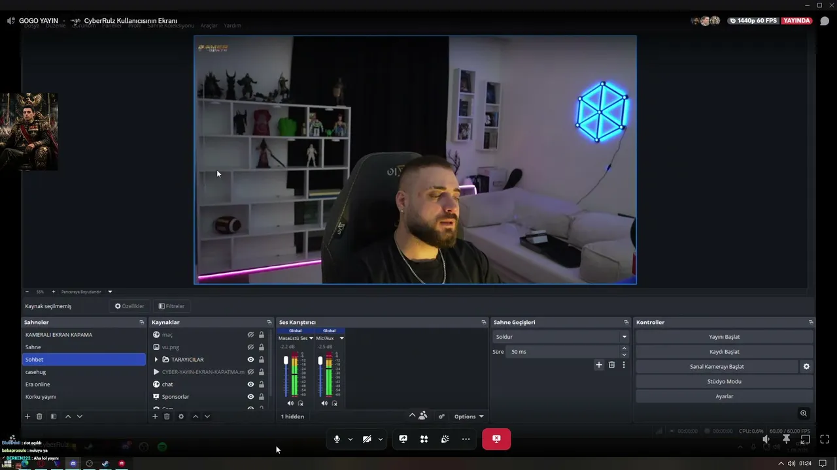This screenshot has height=470, width=837.
Task: Open the Filtreler tab button
Action: click(x=171, y=306)
